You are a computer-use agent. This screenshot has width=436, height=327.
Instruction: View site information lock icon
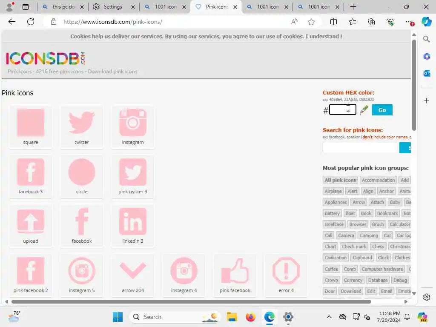pos(54,22)
